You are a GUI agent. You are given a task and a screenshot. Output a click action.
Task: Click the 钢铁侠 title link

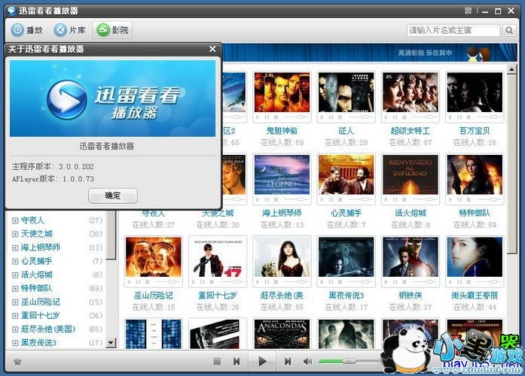click(411, 296)
